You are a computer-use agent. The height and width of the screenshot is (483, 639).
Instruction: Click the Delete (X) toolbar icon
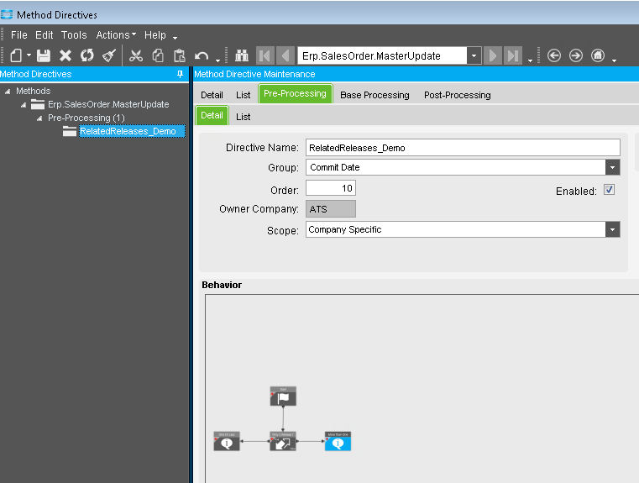click(65, 55)
